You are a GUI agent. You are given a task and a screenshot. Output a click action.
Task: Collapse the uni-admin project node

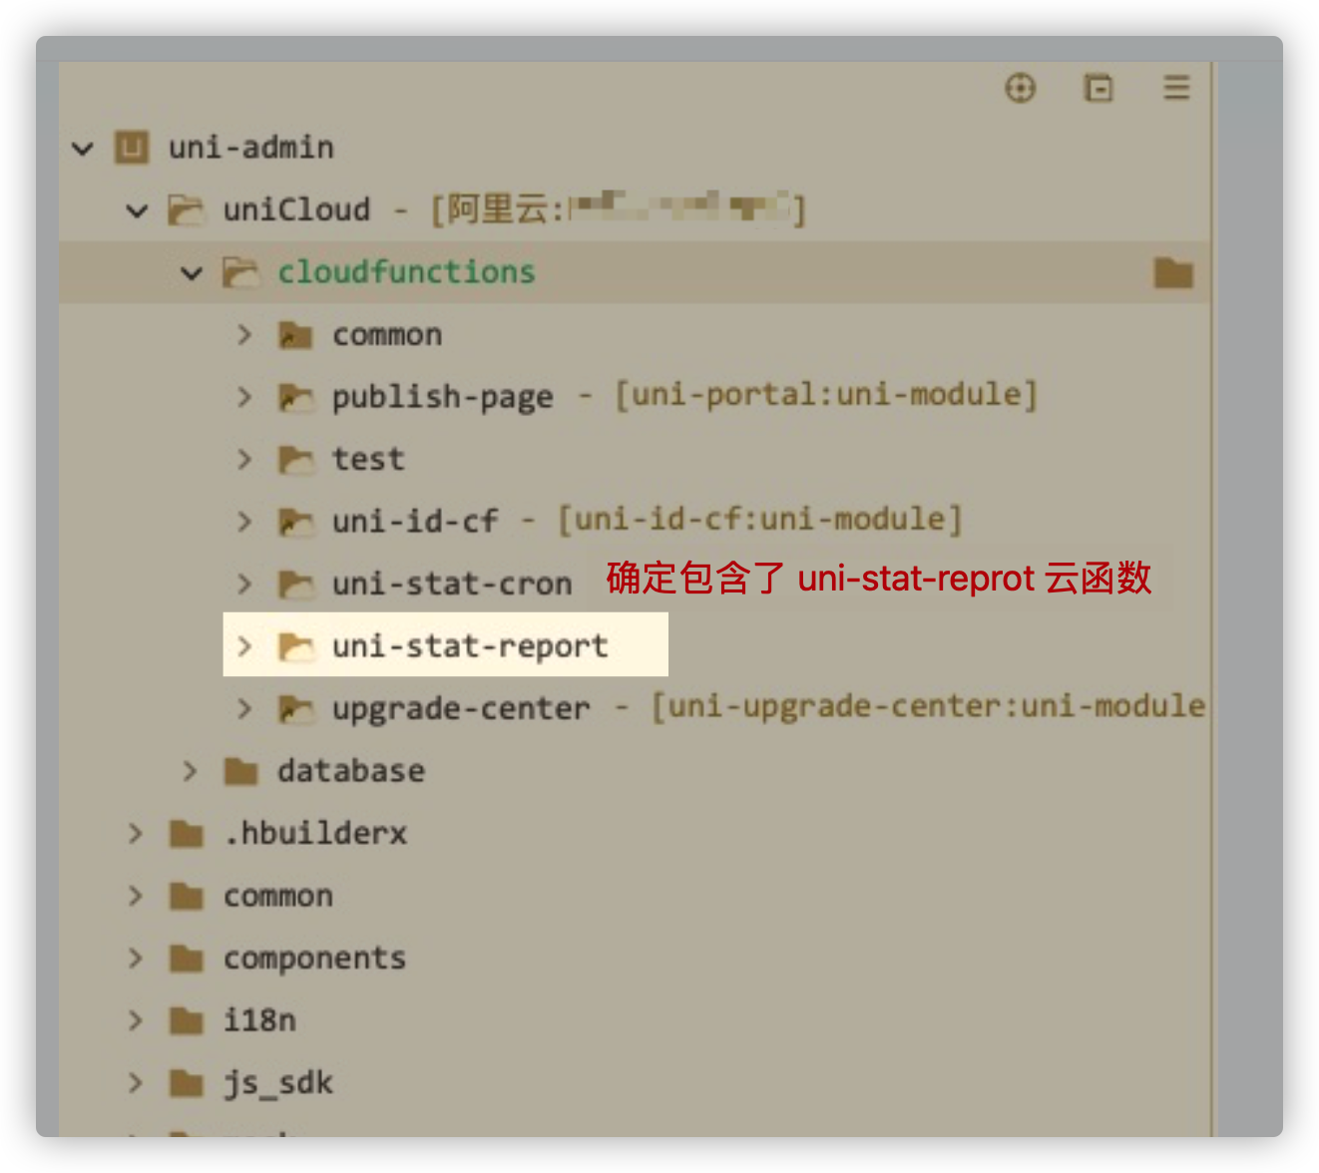coord(83,149)
